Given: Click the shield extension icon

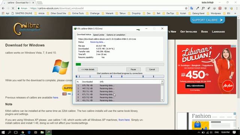Looking at the screenshot, I should (226, 8).
